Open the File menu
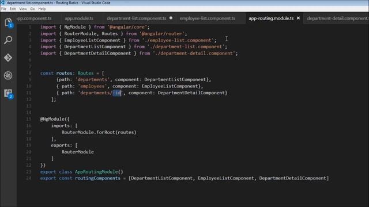Screen dimensions: 369x207 coord(4,9)
